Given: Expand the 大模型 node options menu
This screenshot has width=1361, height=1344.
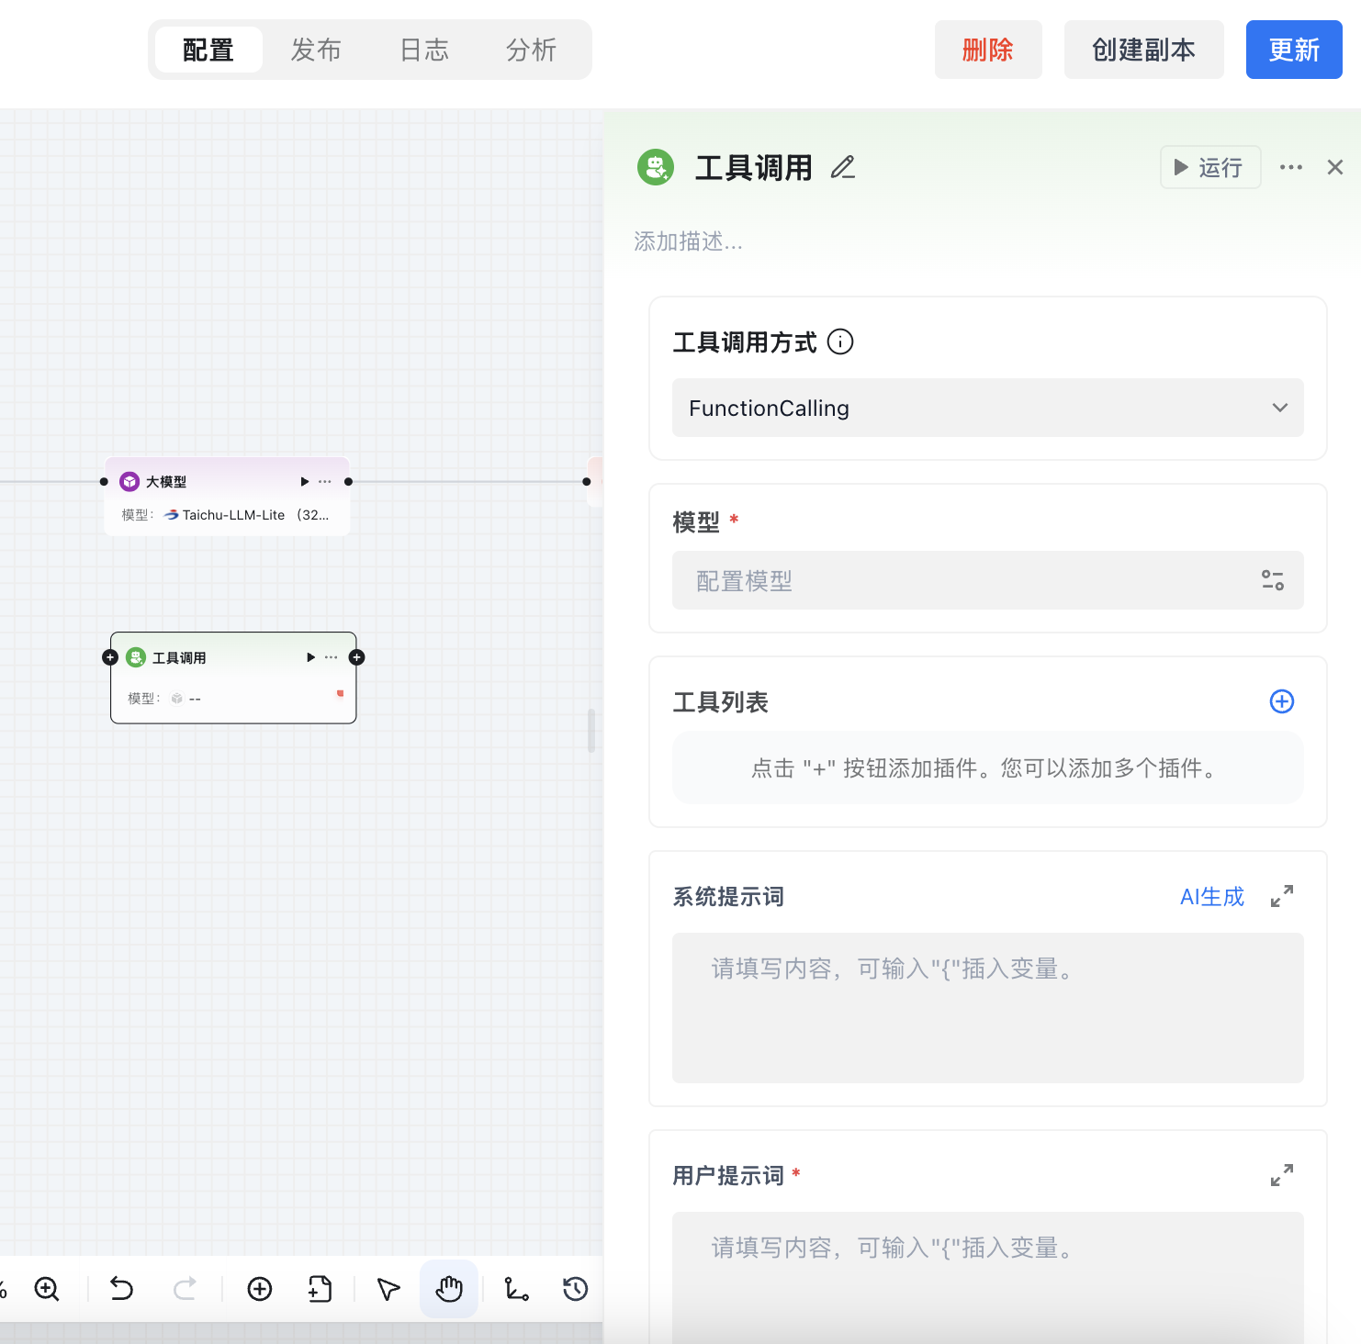Looking at the screenshot, I should (x=324, y=481).
